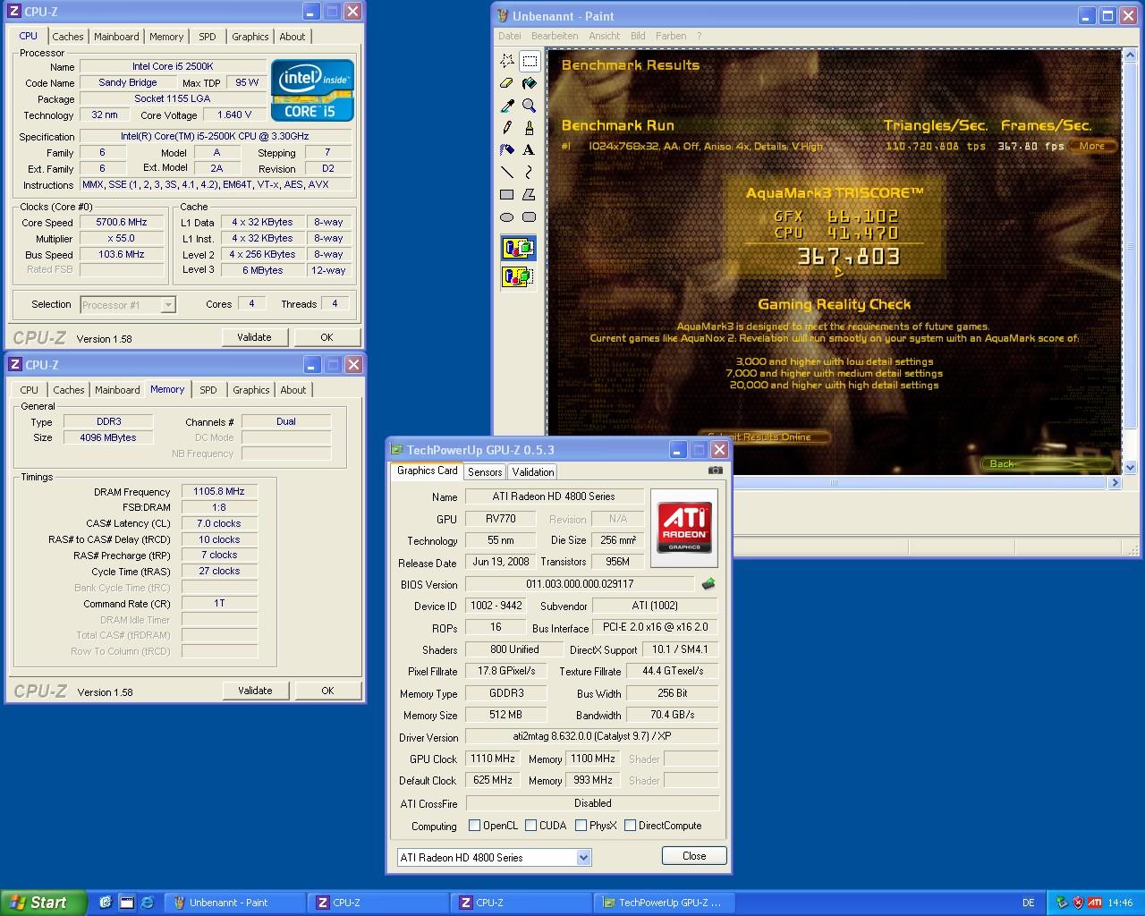Open the Farben menu in Paint

tap(671, 36)
